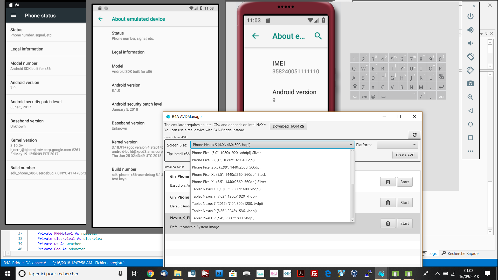Image resolution: width=498 pixels, height=280 pixels.
Task: Delete the first 6in_Phone AVD
Action: [388, 182]
